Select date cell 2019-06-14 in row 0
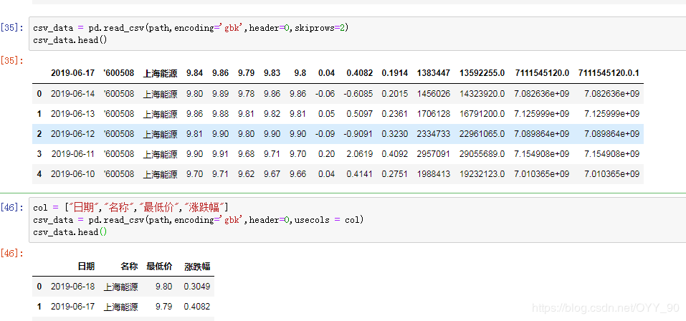The image size is (686, 321). click(x=72, y=94)
